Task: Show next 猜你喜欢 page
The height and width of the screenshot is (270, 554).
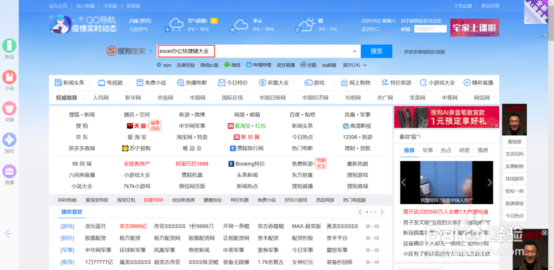Action: [x=382, y=212]
